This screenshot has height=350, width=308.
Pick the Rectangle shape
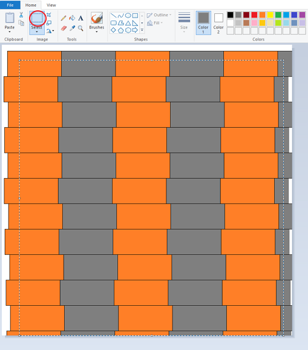[135, 15]
